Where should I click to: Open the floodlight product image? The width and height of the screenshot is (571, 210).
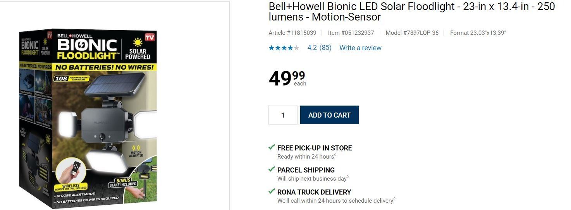click(88, 118)
